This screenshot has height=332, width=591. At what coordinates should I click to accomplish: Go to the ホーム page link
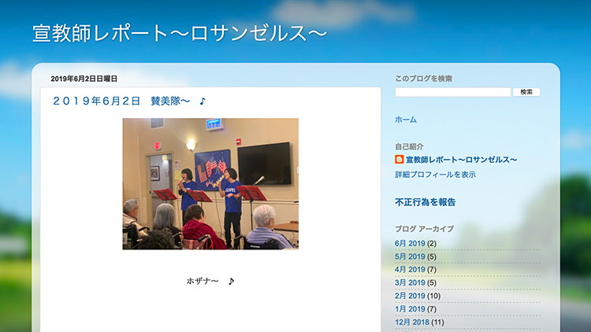(x=406, y=120)
